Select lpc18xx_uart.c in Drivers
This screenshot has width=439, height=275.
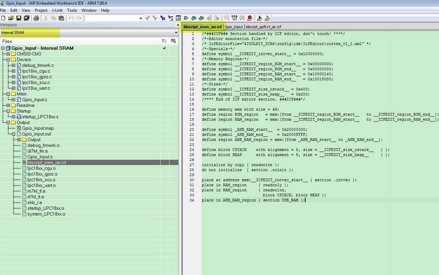pos(36,88)
